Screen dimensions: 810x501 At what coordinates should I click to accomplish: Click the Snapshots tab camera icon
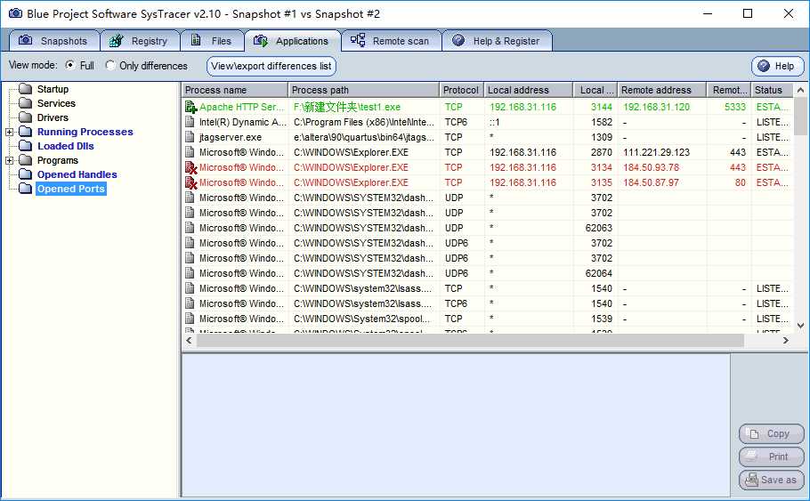(25, 40)
